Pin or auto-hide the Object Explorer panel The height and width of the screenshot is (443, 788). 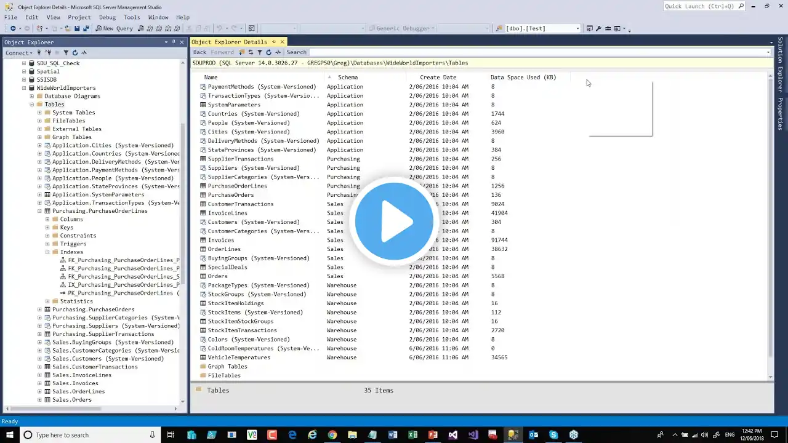click(174, 42)
